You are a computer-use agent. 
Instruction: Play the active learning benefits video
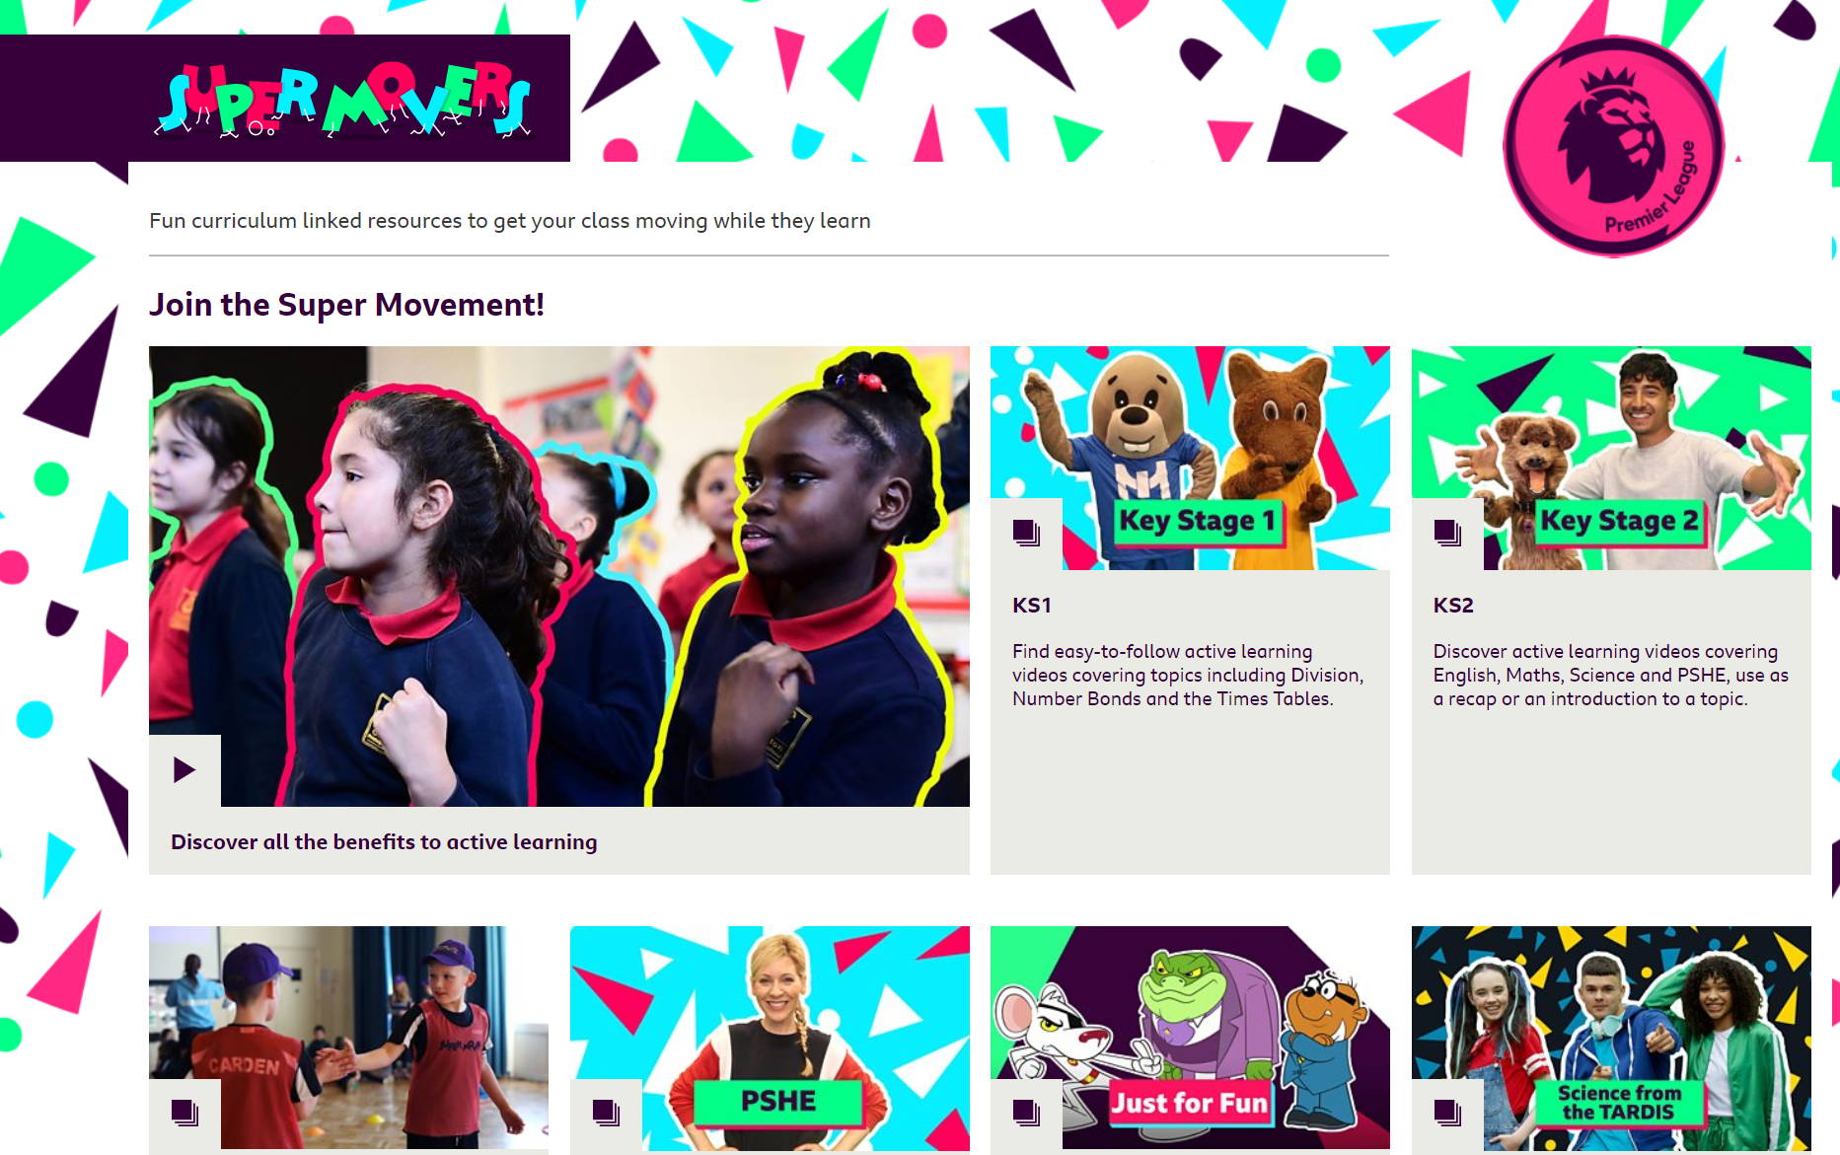coord(184,770)
